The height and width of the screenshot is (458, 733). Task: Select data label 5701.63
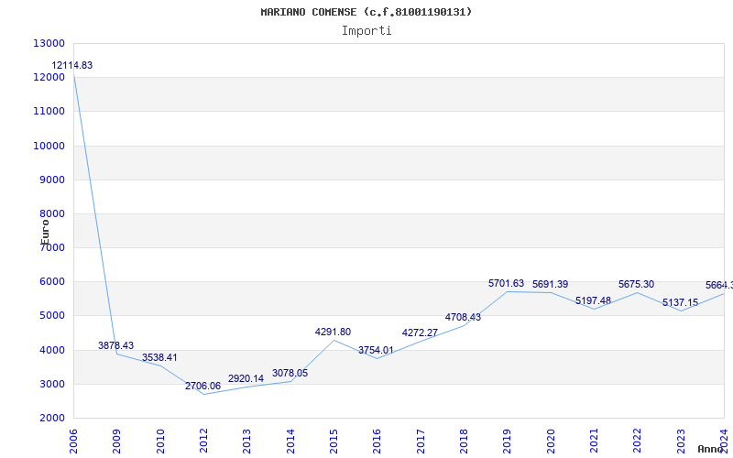tap(507, 283)
